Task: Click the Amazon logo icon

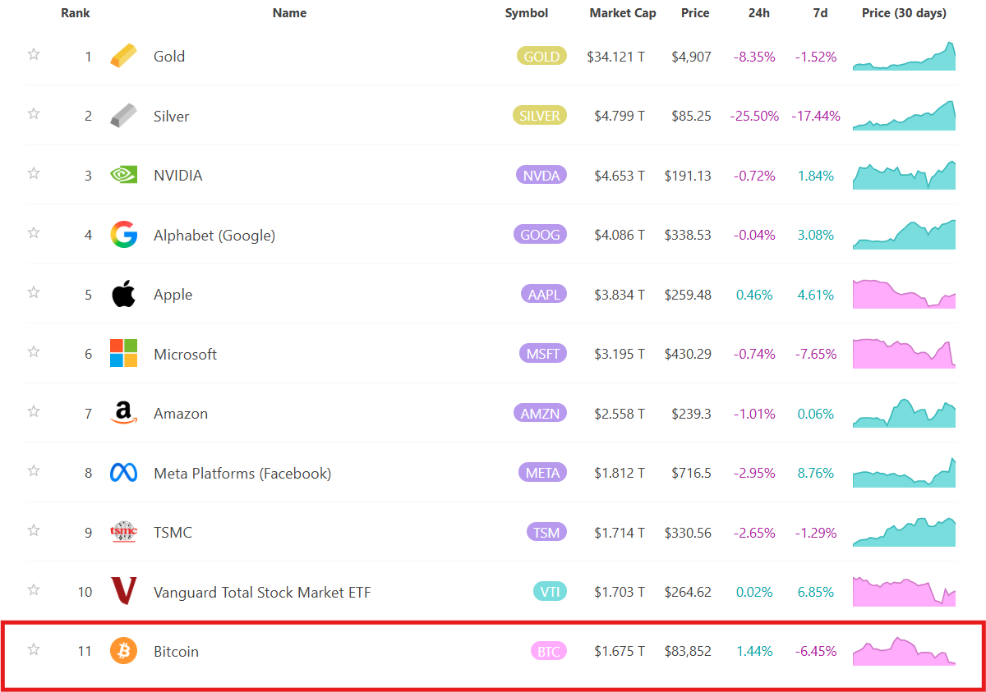Action: click(x=124, y=413)
